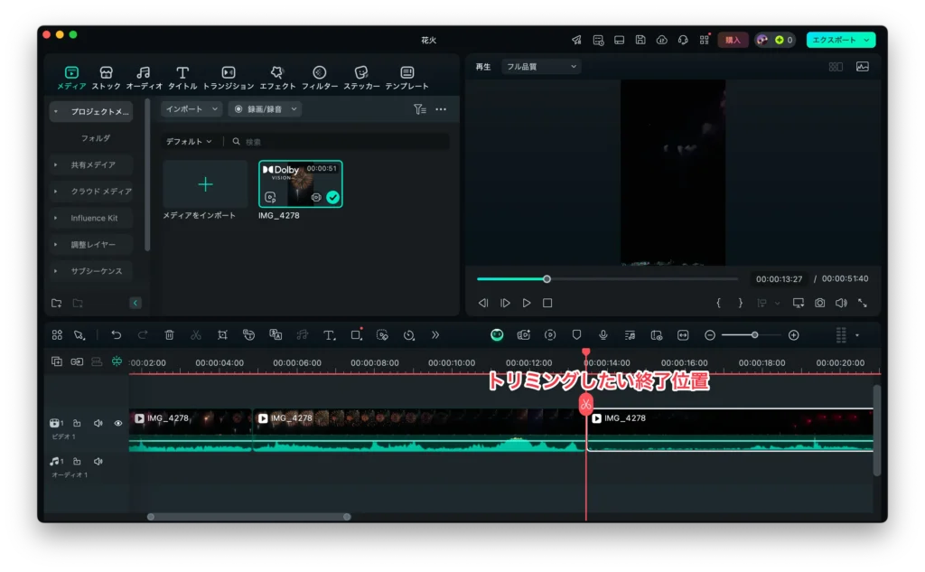Viewport: 925px width, 572px height.
Task: Open the エフェクト tab
Action: (277, 78)
